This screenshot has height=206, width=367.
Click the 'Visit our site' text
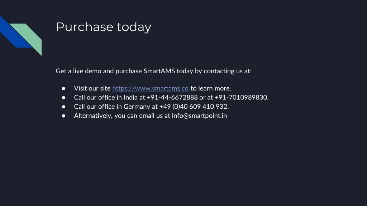[x=92, y=88]
